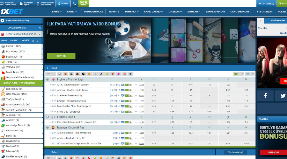This screenshot has width=287, height=159.
Task: Switch to the Saatlik tab
Action: click(13, 41)
